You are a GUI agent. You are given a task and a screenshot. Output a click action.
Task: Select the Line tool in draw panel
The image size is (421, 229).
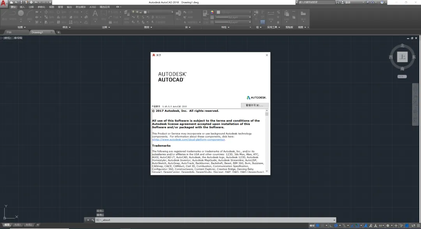pos(4,13)
